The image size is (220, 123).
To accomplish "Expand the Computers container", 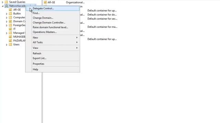I will pos(7,18).
